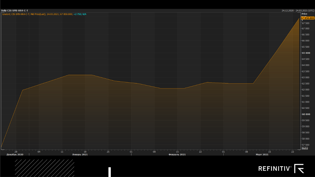The width and height of the screenshot is (315, 177).
Task: Click the +2 750 change value in legend
Action: click(x=78, y=14)
